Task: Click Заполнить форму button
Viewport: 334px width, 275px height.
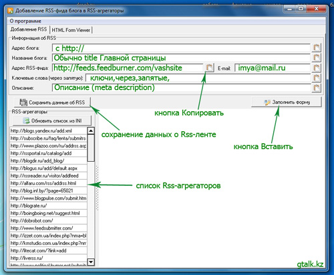Action: pos(287,102)
